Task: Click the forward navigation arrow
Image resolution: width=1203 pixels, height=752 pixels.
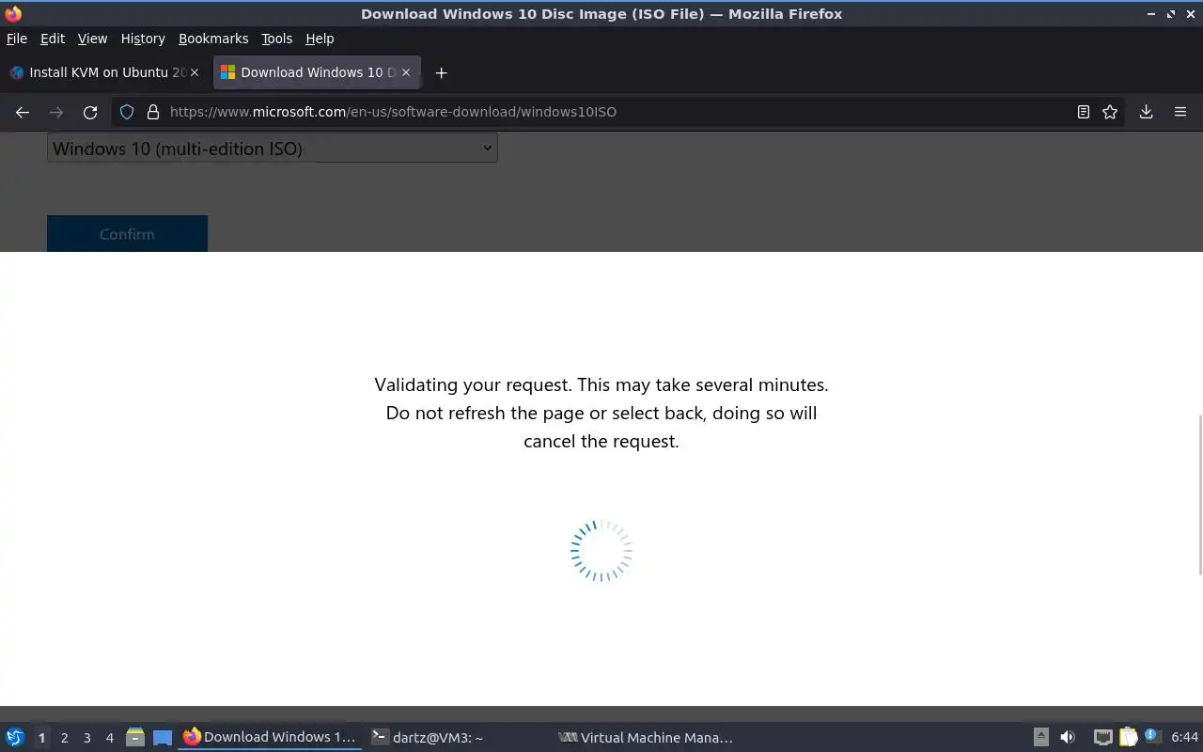Action: [x=56, y=112]
